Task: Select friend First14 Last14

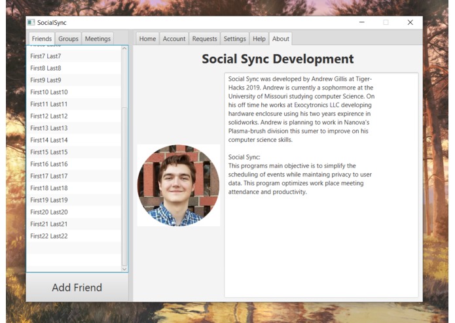Action: [74, 140]
